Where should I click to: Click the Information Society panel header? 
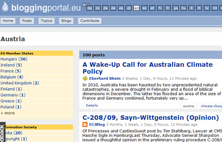(39, 127)
